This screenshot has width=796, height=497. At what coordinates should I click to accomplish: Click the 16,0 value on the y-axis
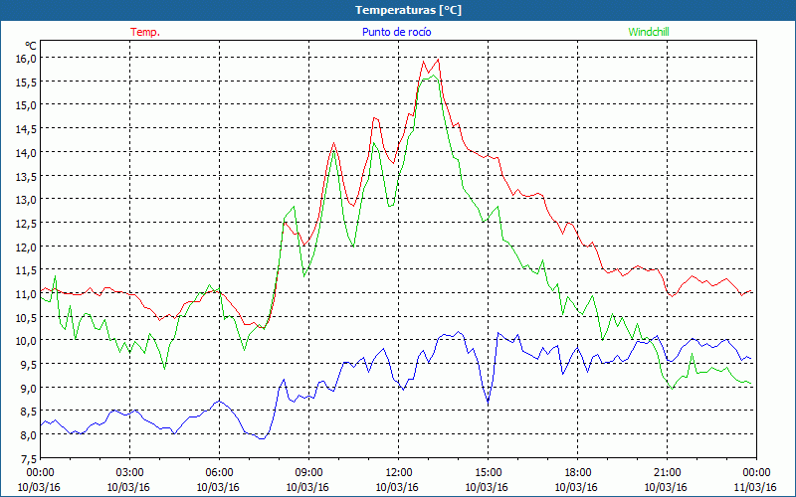point(25,58)
